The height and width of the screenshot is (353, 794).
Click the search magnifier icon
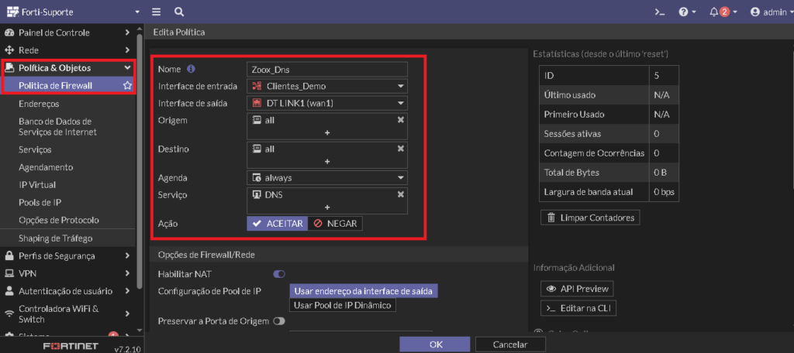click(x=179, y=12)
